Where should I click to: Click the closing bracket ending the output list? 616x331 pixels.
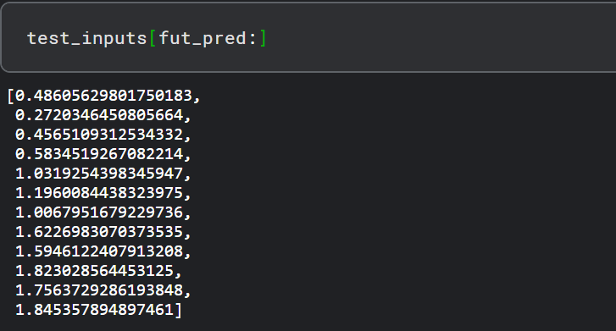click(179, 310)
